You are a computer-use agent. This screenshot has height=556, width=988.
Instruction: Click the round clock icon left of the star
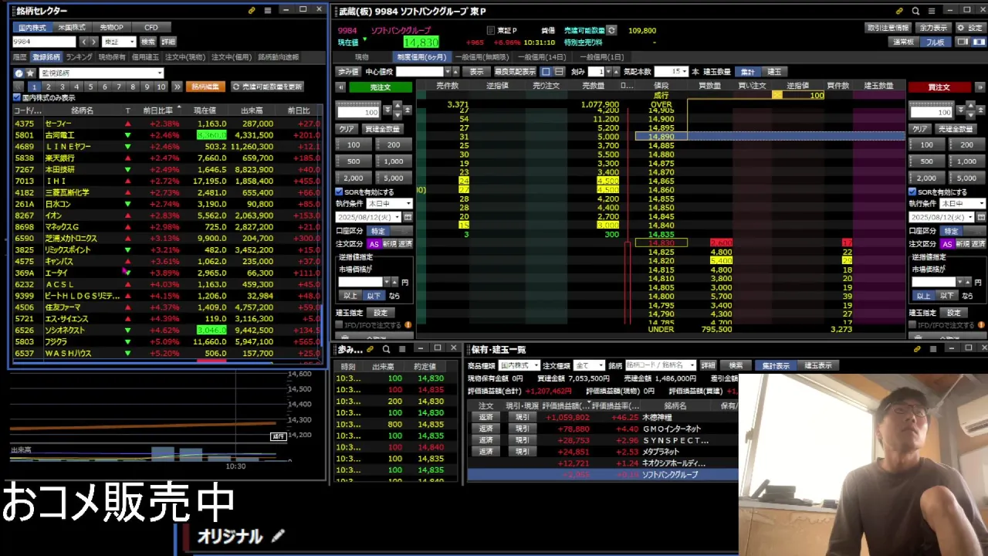coord(19,73)
